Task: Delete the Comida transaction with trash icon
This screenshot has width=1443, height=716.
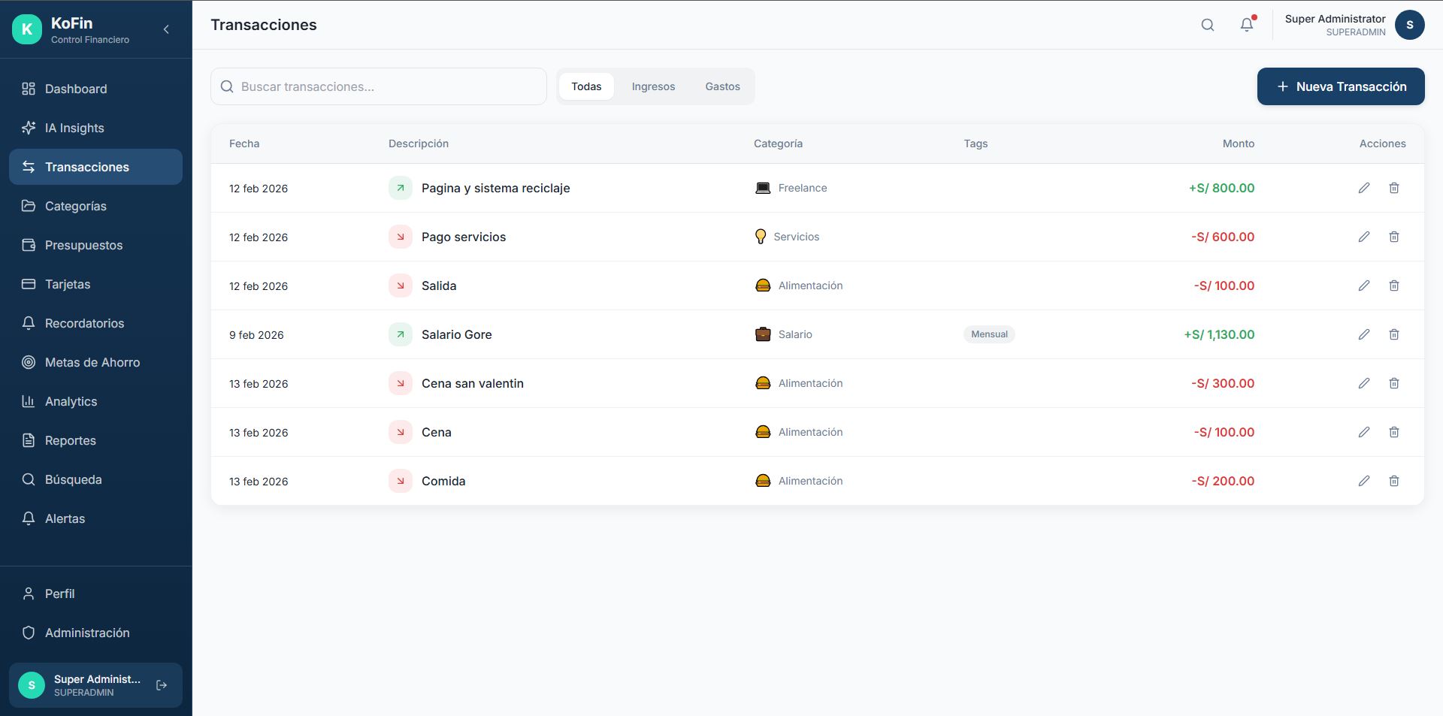Action: point(1393,481)
